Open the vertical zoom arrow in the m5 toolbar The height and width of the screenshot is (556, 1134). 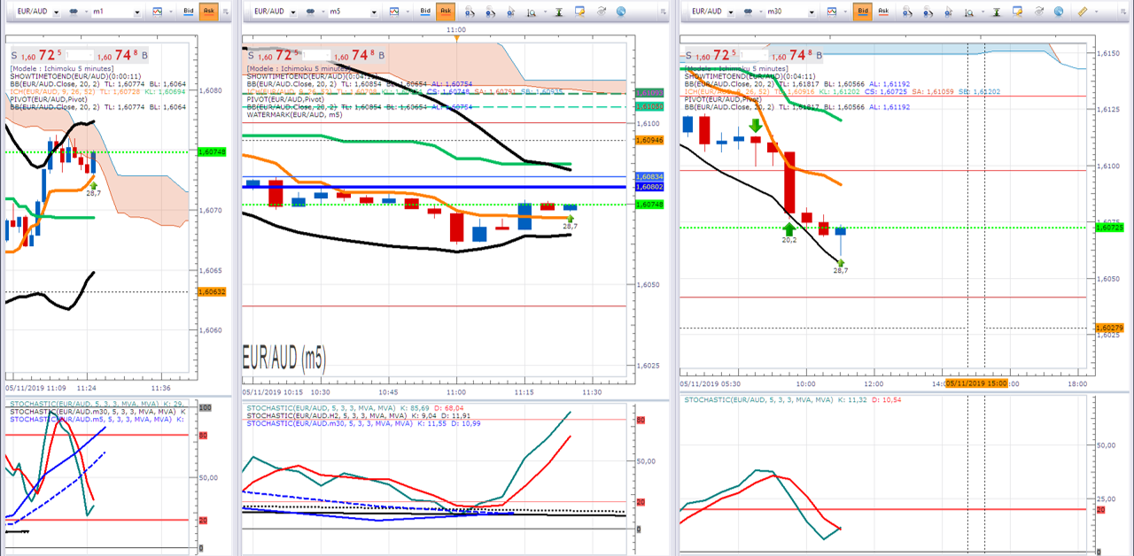click(545, 12)
